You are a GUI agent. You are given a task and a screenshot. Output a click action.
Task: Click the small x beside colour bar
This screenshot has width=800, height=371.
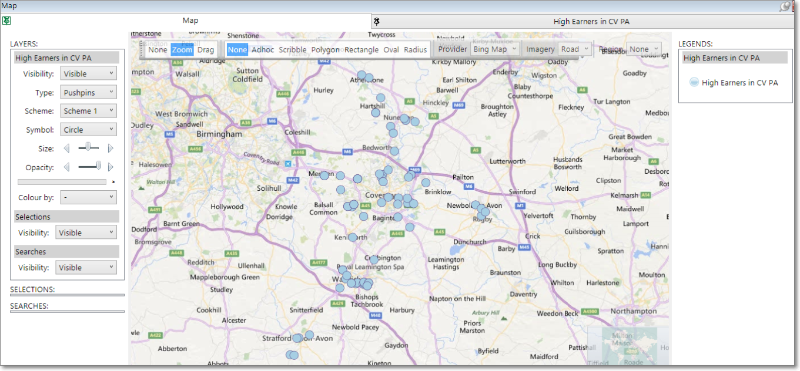point(113,182)
